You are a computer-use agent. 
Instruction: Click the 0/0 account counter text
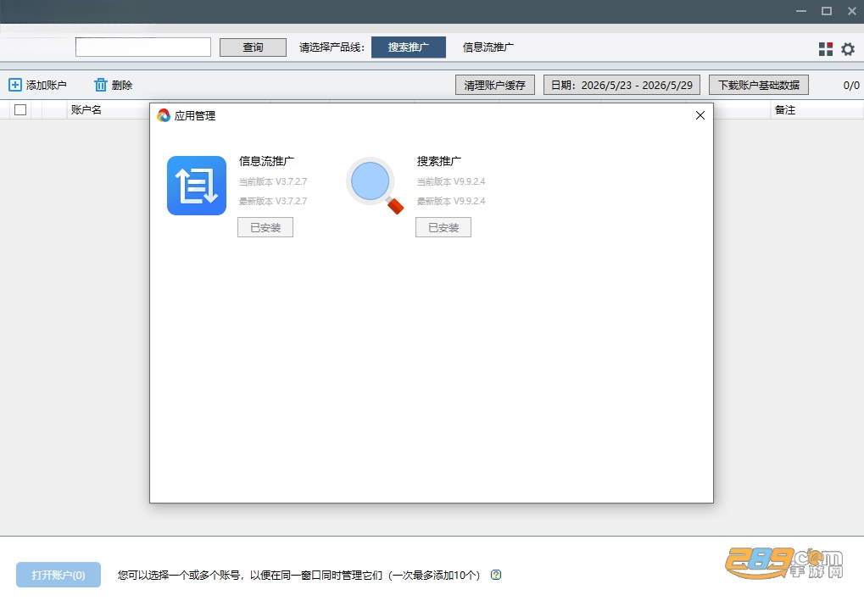(x=850, y=85)
